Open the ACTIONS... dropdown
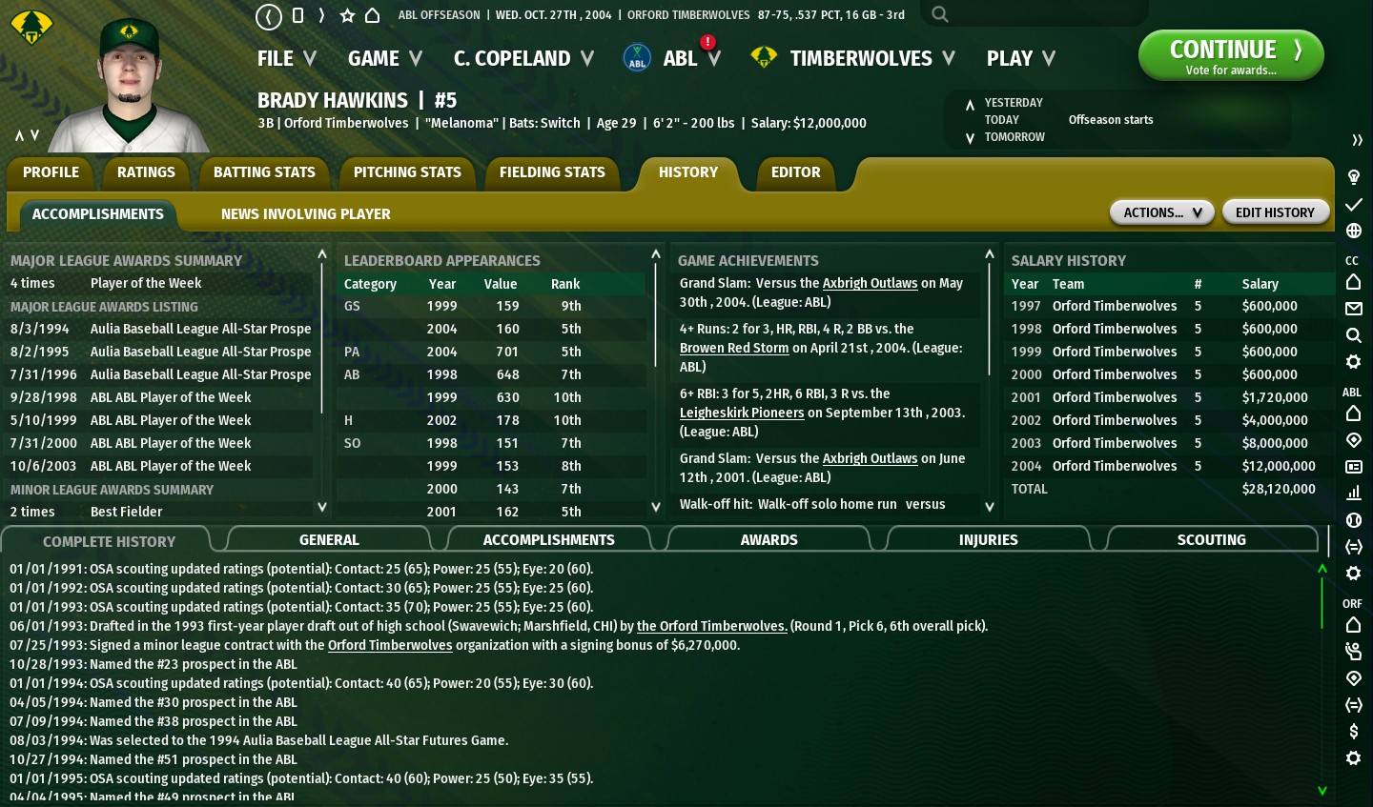 click(x=1161, y=212)
